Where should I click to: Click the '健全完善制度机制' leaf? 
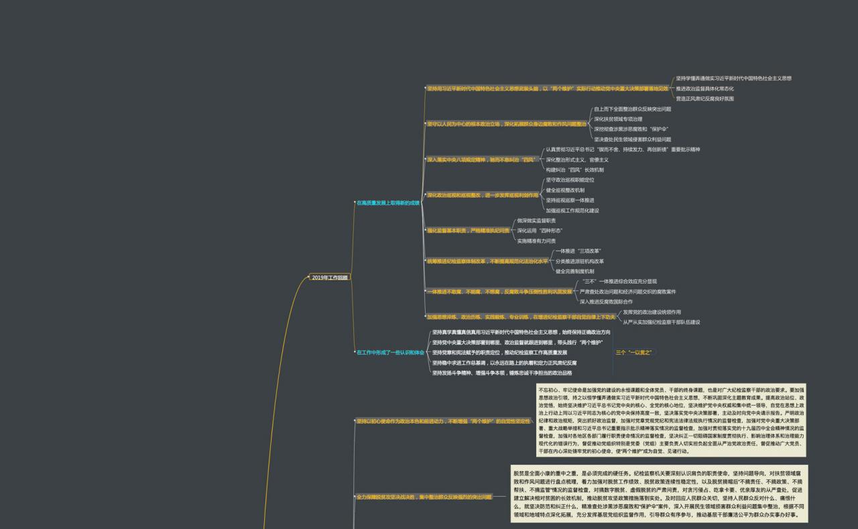[575, 272]
